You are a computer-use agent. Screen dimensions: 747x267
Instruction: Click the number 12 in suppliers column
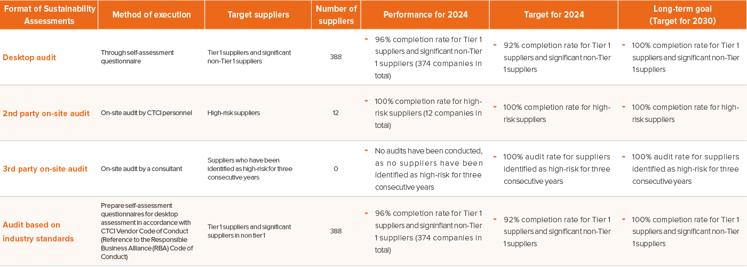[x=336, y=113]
